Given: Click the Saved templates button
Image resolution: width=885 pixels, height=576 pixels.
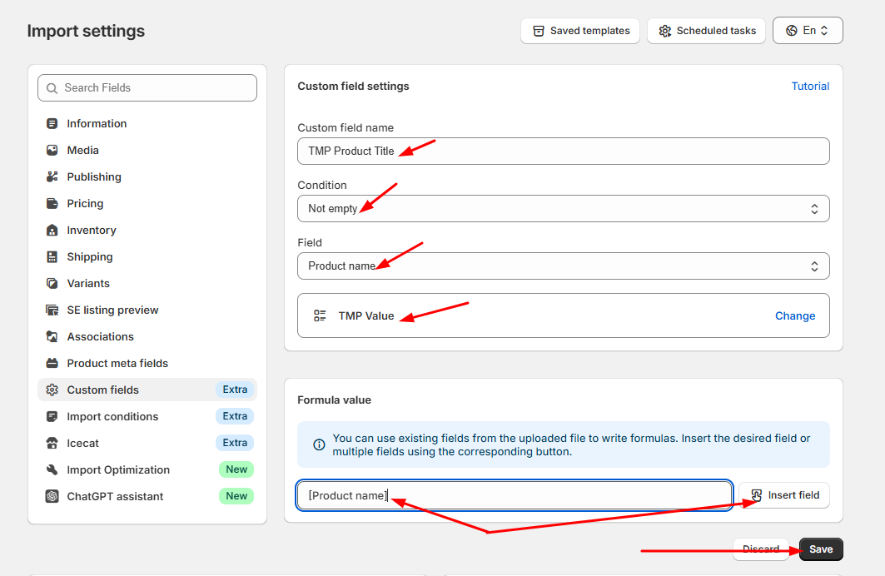Looking at the screenshot, I should tap(580, 31).
